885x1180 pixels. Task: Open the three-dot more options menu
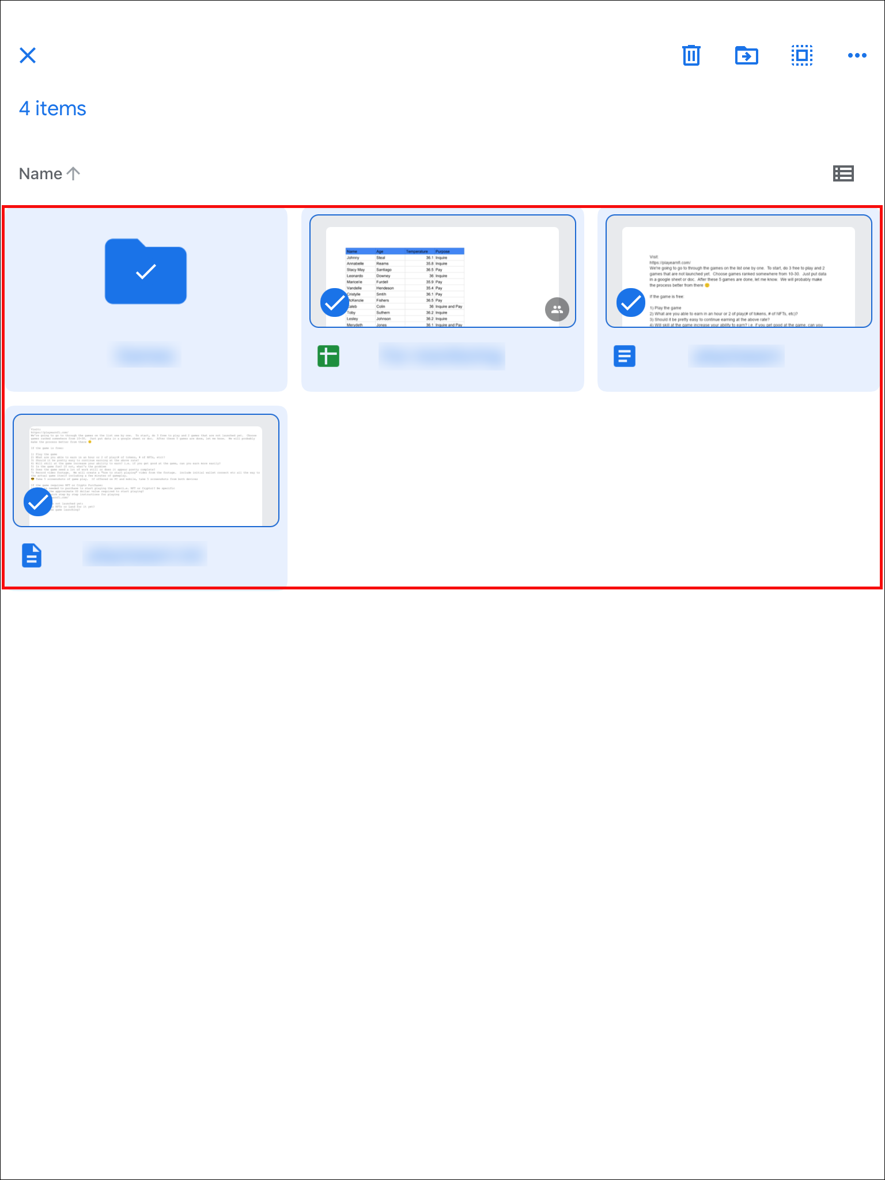tap(857, 55)
